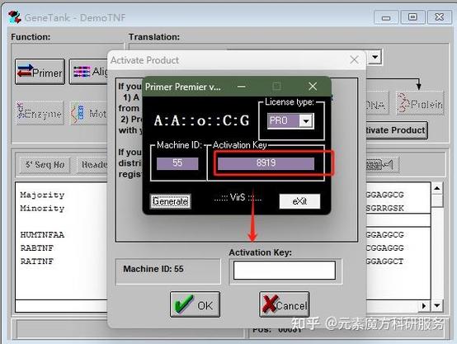Select the generated key 8919 field

266,163
